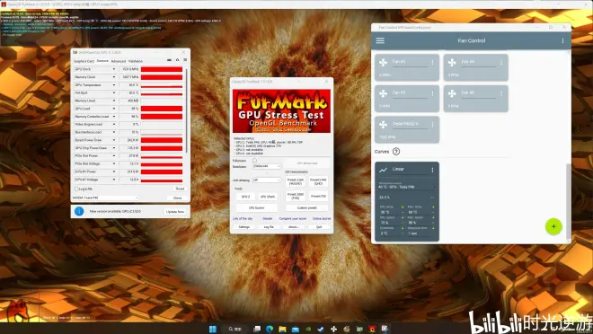The image size is (593, 334).
Task: Open GPU-Z hamburger menu icon
Action: click(x=185, y=60)
